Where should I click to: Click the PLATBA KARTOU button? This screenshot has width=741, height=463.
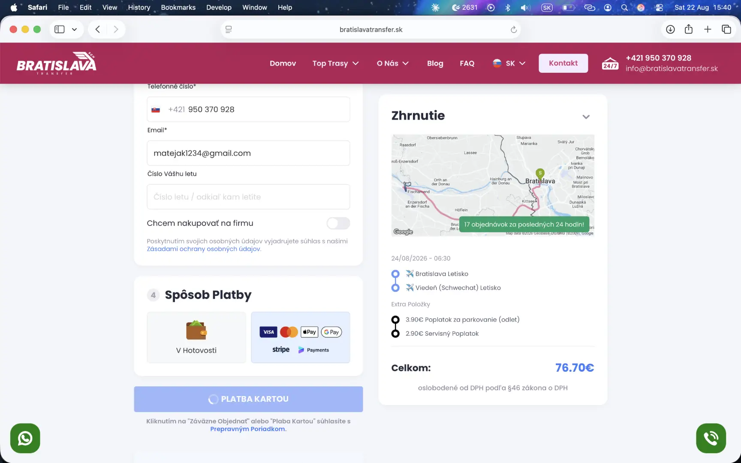(248, 399)
